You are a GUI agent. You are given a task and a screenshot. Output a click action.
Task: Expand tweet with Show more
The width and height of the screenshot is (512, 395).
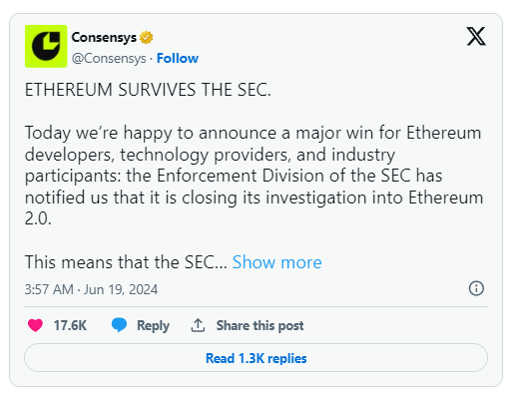pyautogui.click(x=277, y=262)
